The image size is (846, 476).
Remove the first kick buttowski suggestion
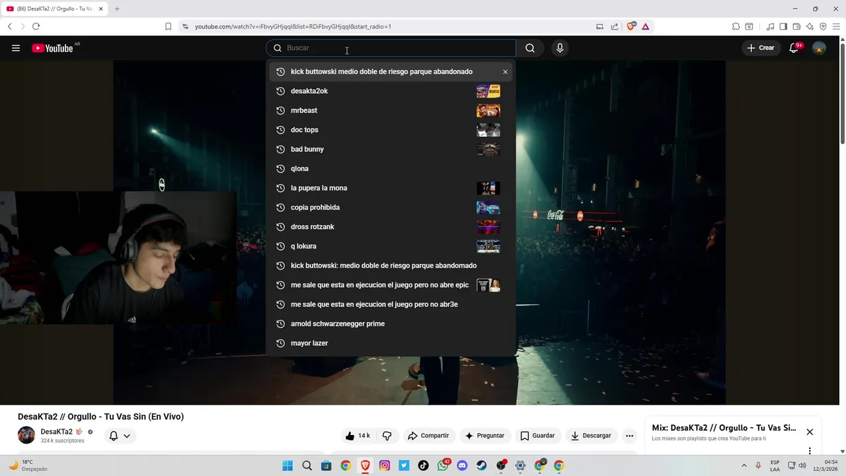(505, 71)
